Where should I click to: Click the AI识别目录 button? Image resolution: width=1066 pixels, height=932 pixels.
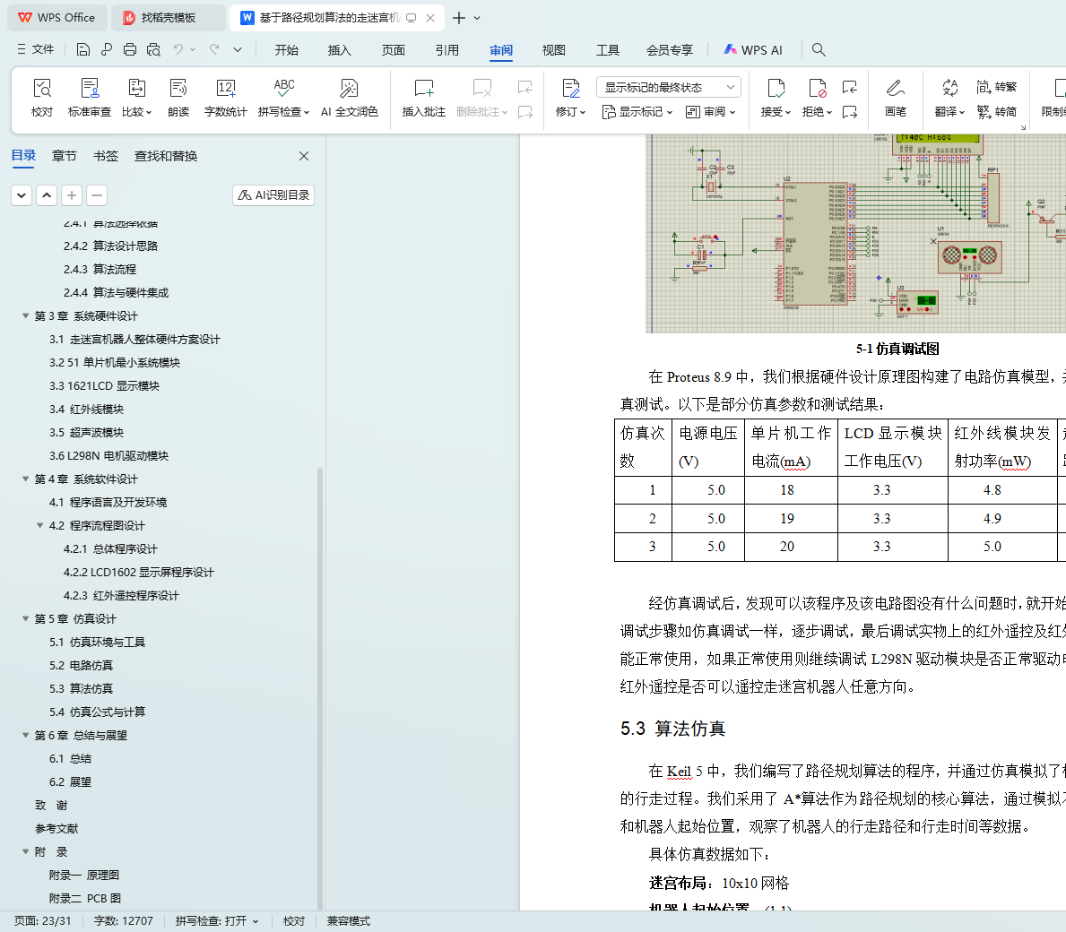pyautogui.click(x=273, y=195)
